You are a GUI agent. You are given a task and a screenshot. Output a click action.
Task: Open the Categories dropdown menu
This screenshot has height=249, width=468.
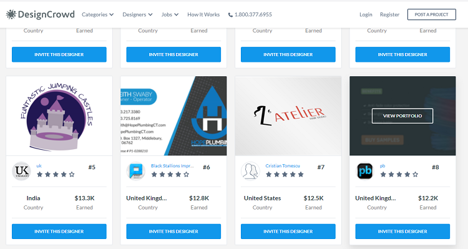pos(97,14)
